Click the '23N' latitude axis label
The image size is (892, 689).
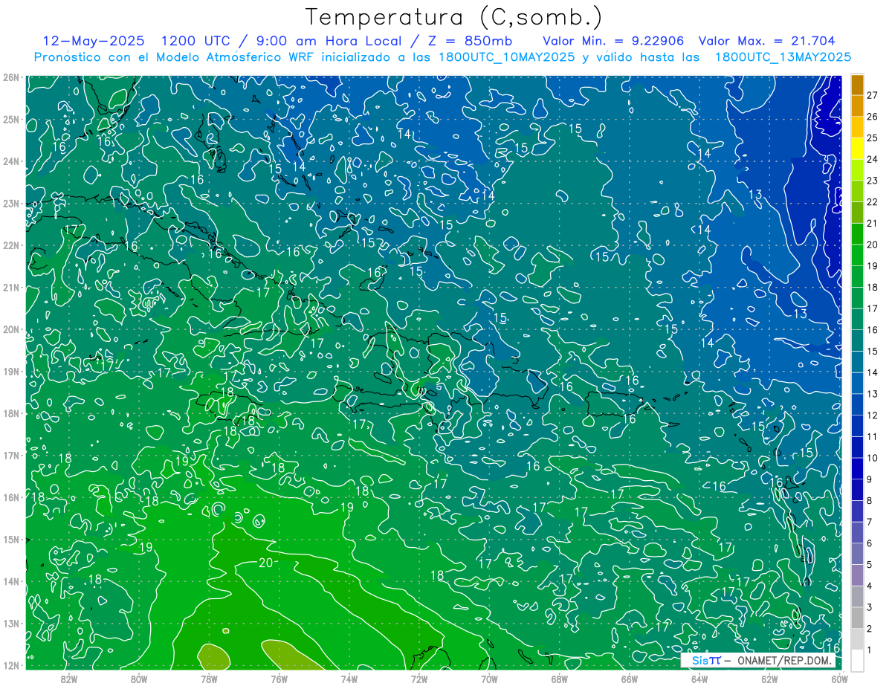pos(11,203)
